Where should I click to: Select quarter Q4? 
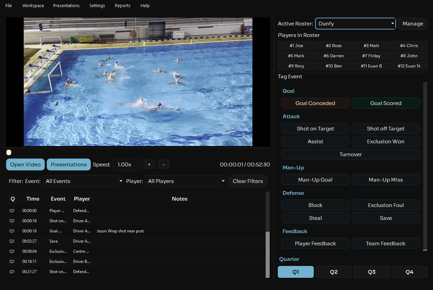pyautogui.click(x=409, y=272)
